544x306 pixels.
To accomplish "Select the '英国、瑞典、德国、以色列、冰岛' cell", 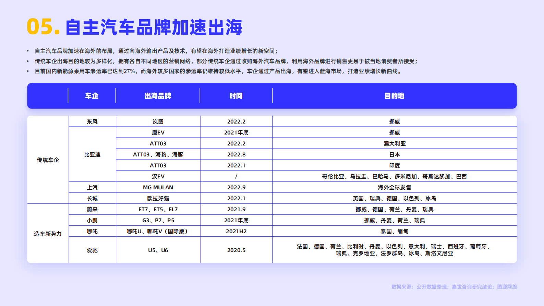I will pyautogui.click(x=394, y=198).
